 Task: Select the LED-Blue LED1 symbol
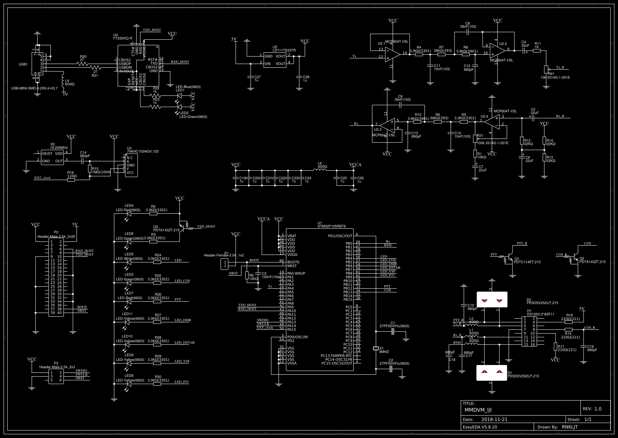179,95
